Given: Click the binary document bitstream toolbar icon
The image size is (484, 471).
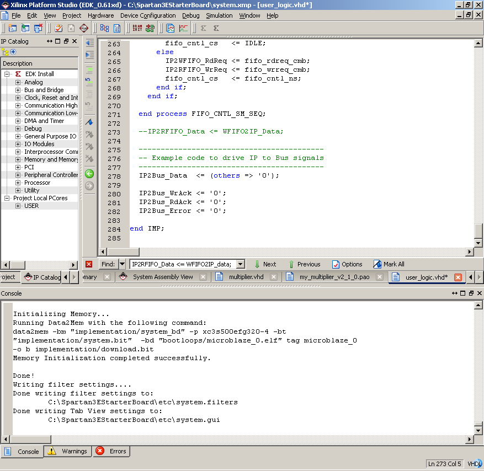Looking at the screenshot, I should coord(117,28).
